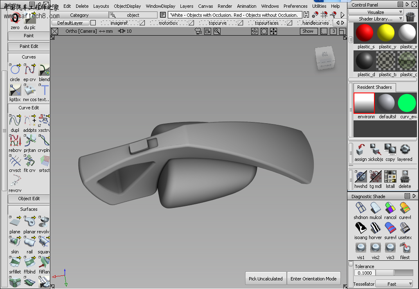The image size is (419, 289).
Task: Open the Layouts menu
Action: (101, 6)
